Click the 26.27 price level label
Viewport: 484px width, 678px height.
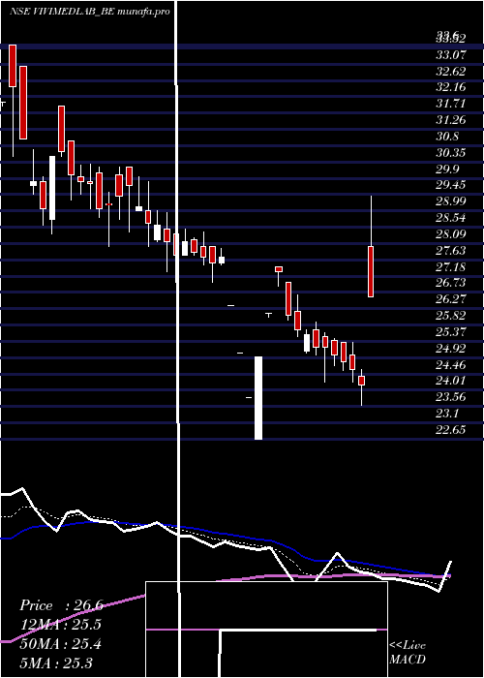pyautogui.click(x=451, y=298)
